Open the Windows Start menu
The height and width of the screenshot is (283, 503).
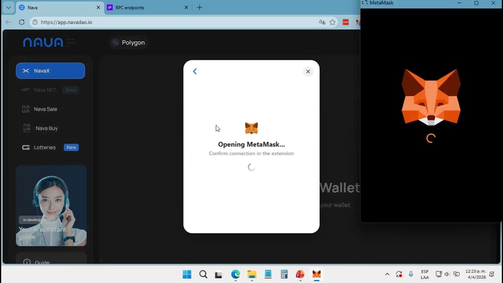[x=187, y=274]
